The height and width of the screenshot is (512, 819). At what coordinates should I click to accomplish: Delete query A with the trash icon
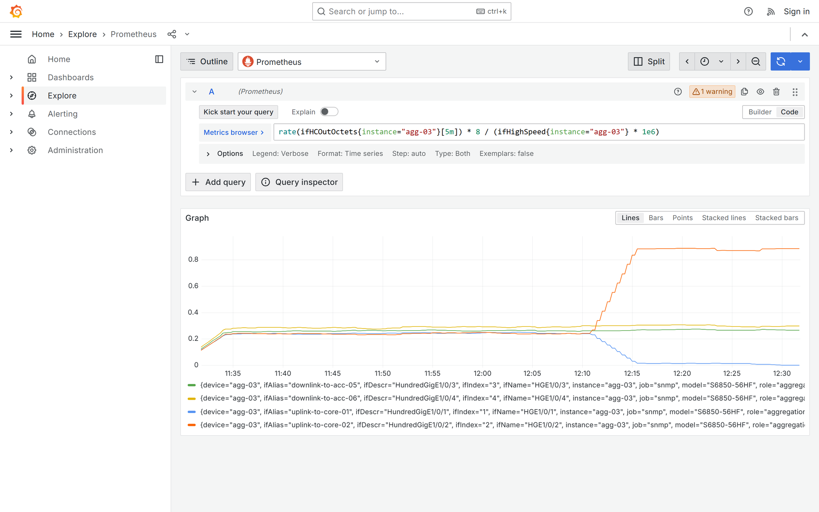tap(776, 92)
